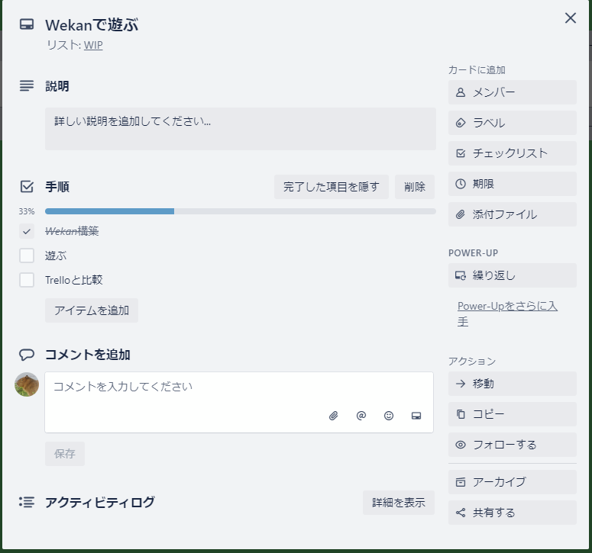
Task: Click the speech bubble comment icon
Action: click(x=27, y=355)
